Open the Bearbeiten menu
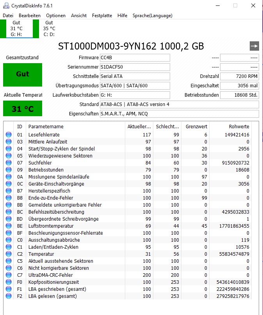The width and height of the screenshot is (263, 315). coord(30,16)
